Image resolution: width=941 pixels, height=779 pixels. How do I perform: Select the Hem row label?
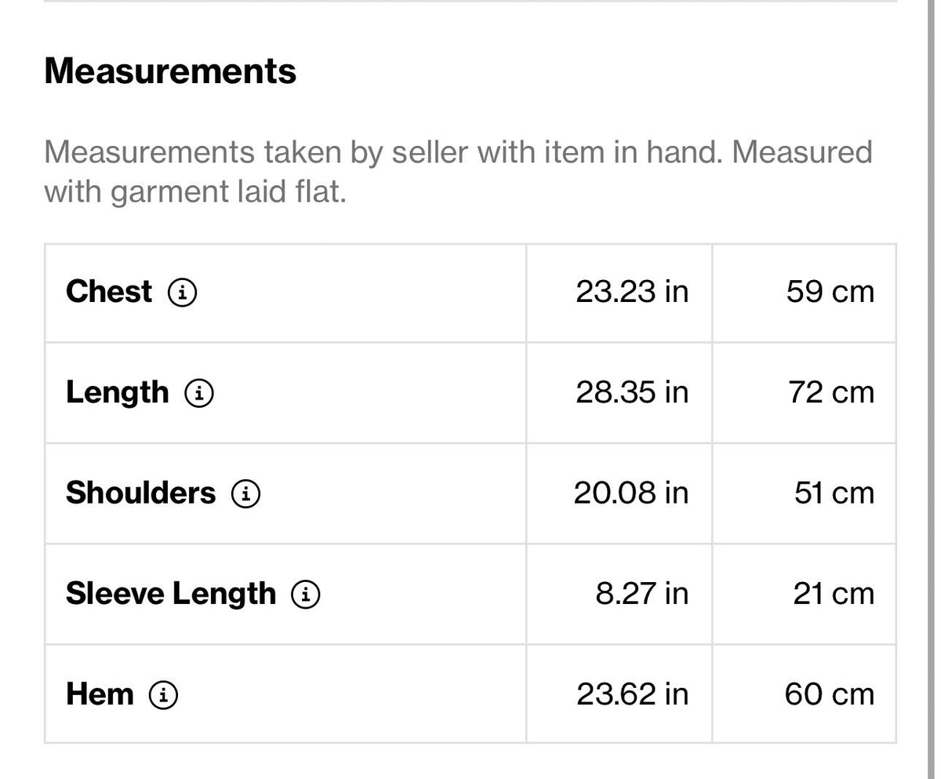100,694
